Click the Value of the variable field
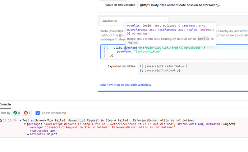The height and width of the screenshot is (152, 248). 191,5
